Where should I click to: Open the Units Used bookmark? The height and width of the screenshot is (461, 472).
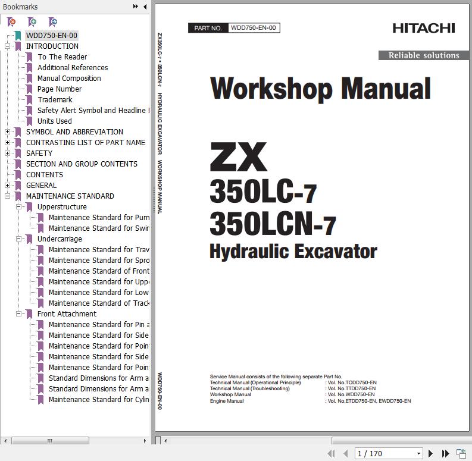point(55,121)
